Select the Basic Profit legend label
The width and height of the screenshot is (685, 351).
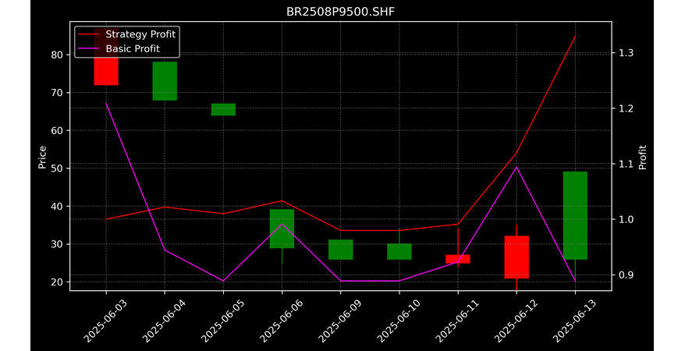(x=133, y=48)
